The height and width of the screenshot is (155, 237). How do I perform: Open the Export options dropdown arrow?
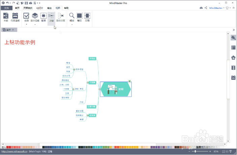click(x=37, y=3)
